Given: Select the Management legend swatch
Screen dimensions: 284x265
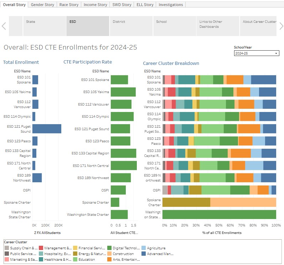Looking at the screenshot, I should [x=41, y=248].
